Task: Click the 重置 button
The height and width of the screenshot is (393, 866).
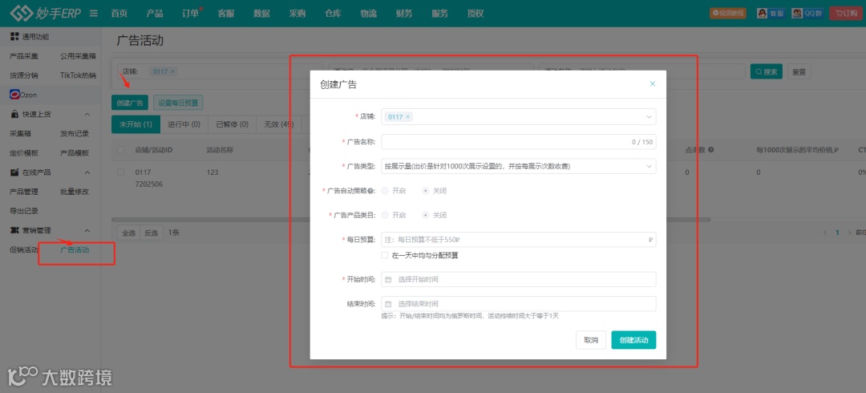Action: [799, 71]
